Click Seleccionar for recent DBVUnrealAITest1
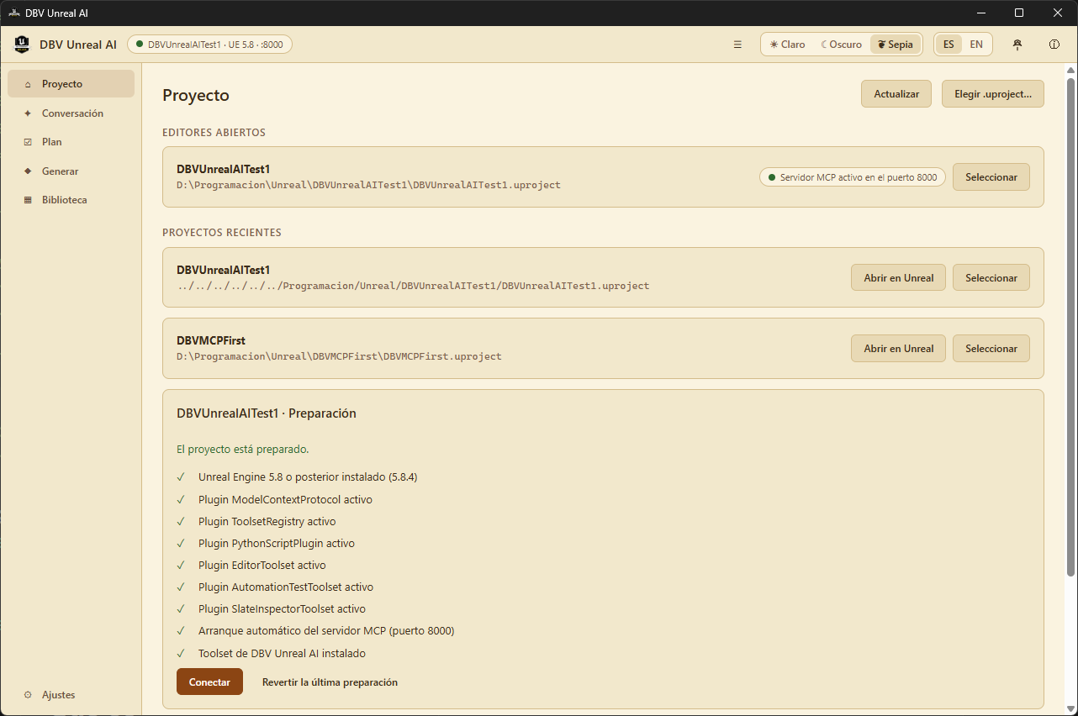 (x=991, y=278)
